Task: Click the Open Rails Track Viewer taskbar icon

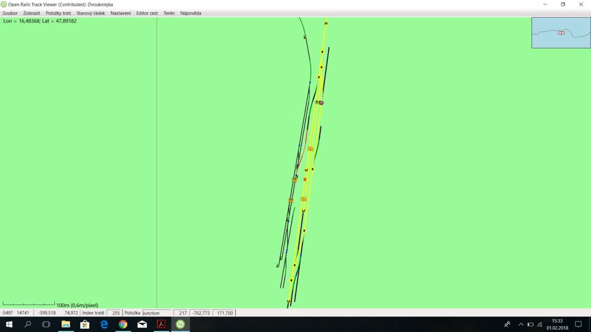Action: pyautogui.click(x=180, y=325)
